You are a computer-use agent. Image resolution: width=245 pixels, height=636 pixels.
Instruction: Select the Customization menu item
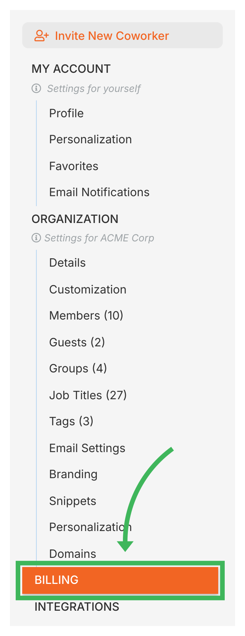88,290
